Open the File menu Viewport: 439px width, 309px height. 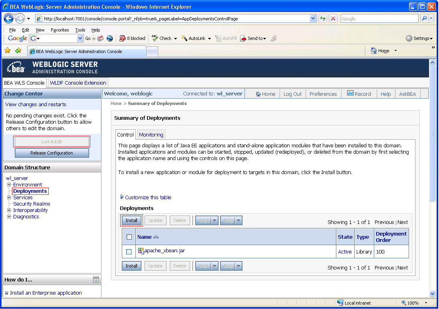[13, 30]
